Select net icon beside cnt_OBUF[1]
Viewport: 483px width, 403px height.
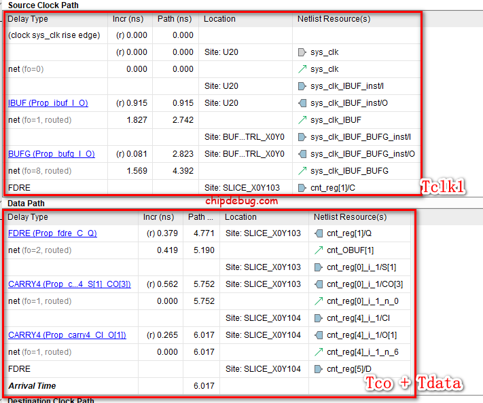point(319,250)
